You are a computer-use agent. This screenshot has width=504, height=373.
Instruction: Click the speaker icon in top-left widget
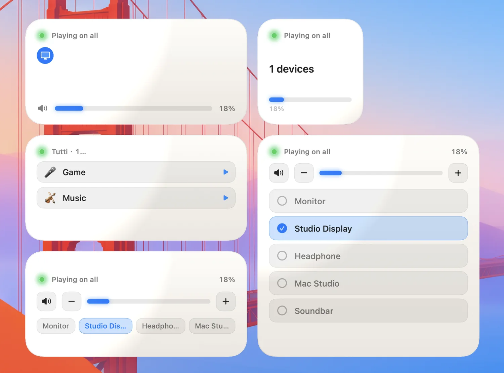pyautogui.click(x=42, y=108)
